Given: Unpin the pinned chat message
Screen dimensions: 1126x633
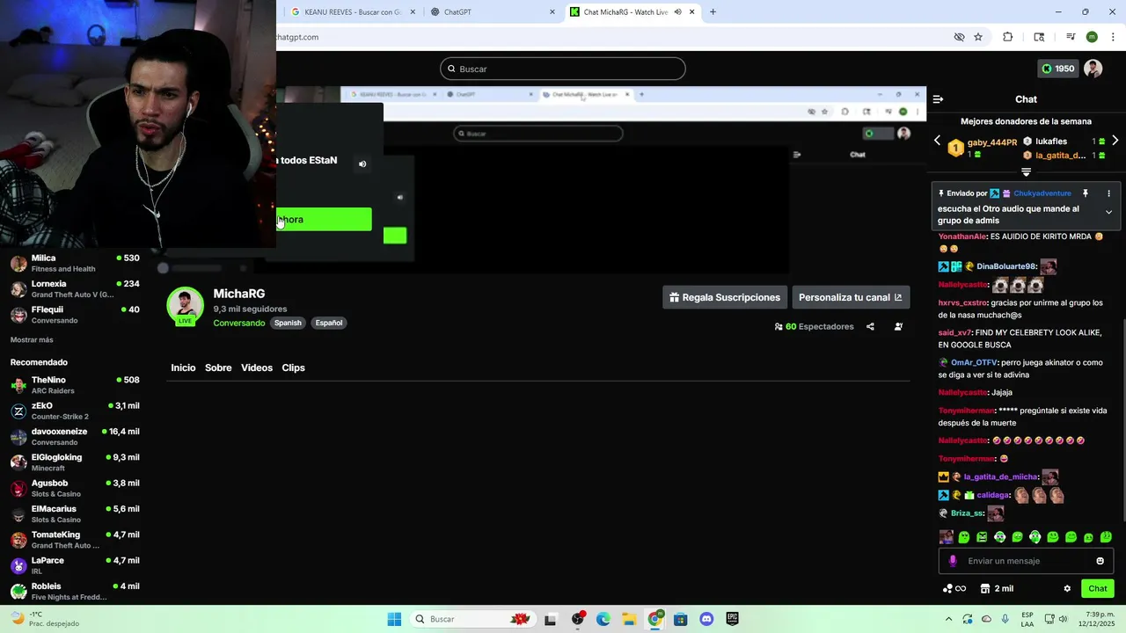Looking at the screenshot, I should coord(1086,193).
